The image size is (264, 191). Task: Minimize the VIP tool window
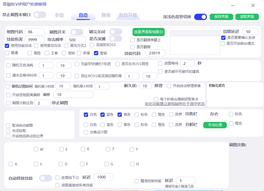click(233, 6)
